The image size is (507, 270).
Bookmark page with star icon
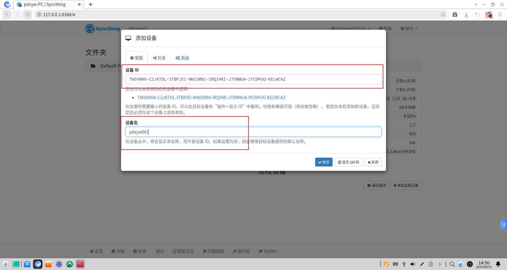click(x=443, y=14)
